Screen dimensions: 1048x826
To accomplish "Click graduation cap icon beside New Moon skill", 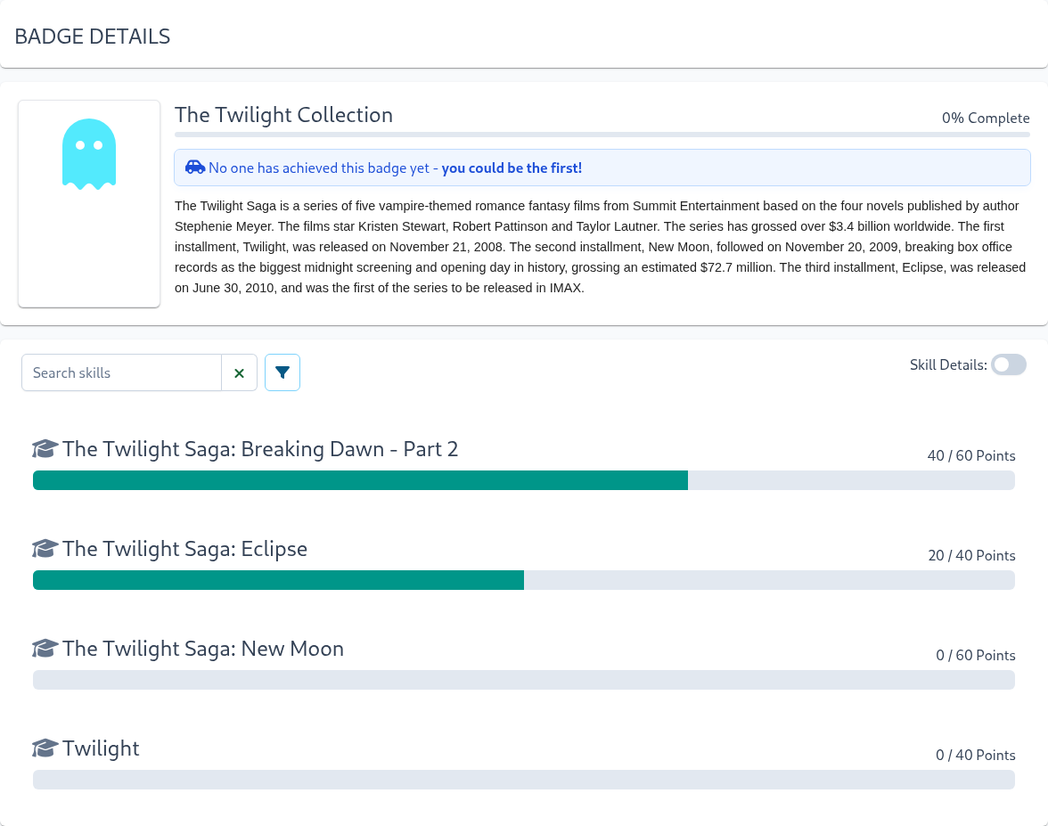I will [45, 649].
